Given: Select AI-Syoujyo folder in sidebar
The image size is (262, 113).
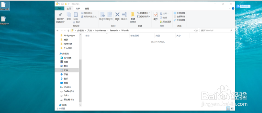Looking at the screenshot, I should [67, 35].
